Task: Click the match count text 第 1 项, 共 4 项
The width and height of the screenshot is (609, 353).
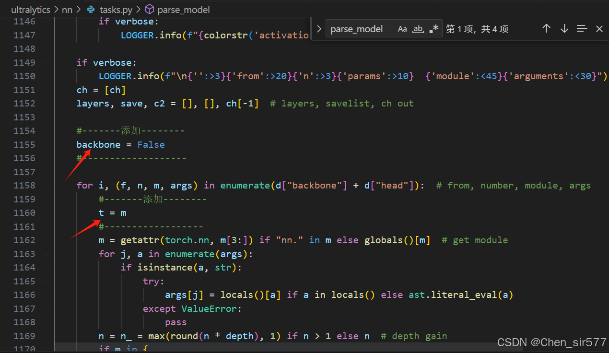Action: tap(477, 29)
